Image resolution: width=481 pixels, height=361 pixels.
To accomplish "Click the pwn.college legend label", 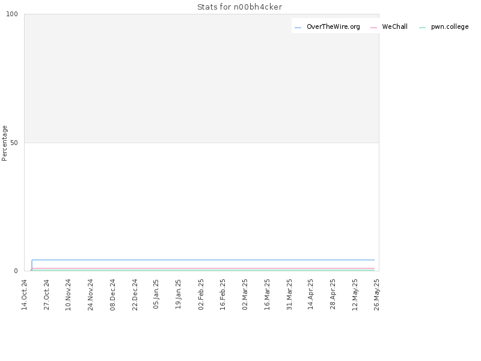I will pos(450,26).
